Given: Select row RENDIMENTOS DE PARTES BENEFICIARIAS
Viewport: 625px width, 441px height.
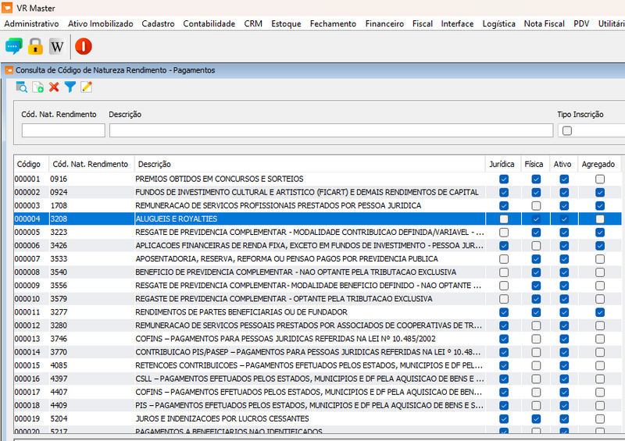Looking at the screenshot, I should (x=317, y=312).
